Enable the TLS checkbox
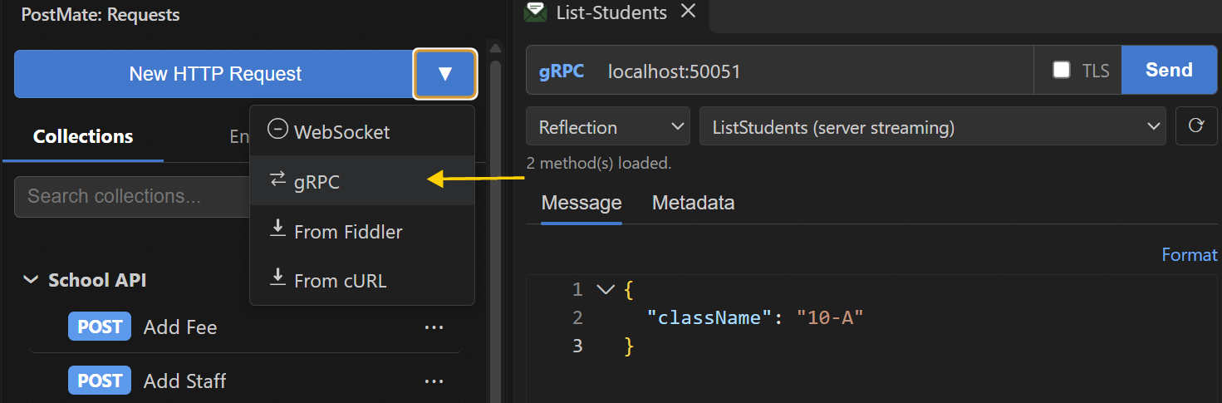 coord(1061,70)
